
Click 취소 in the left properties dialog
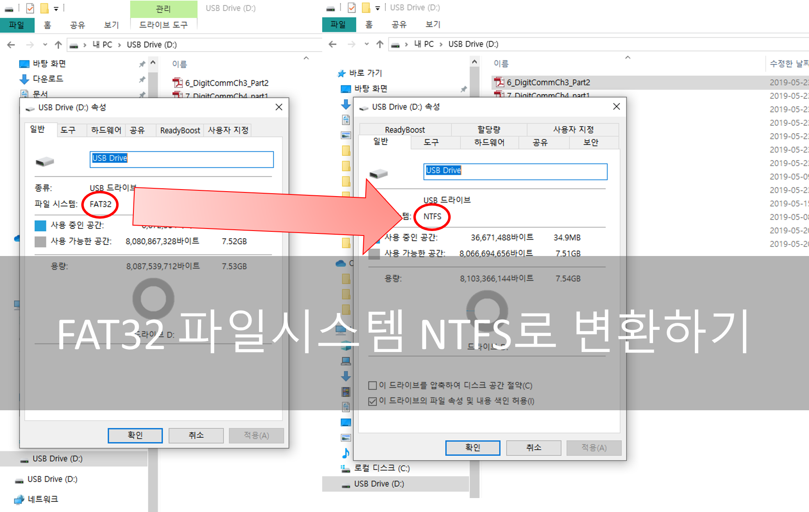[196, 435]
